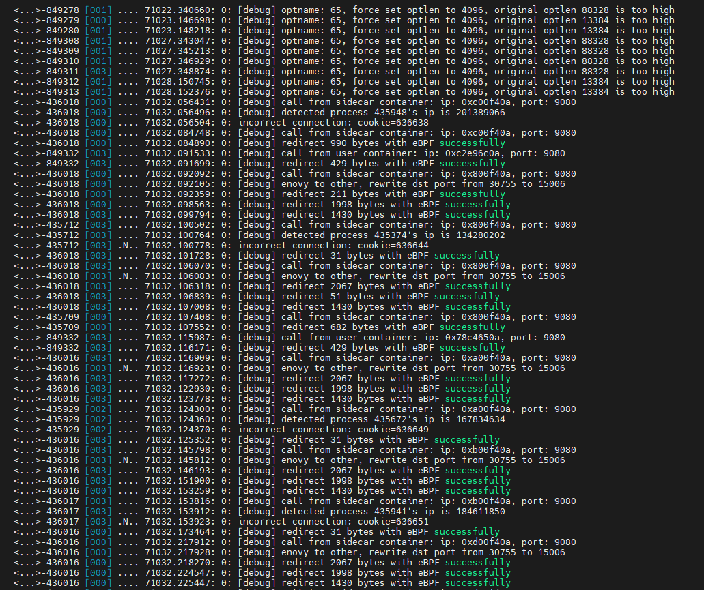Click the timestamp 71032.146193

pos(178,471)
